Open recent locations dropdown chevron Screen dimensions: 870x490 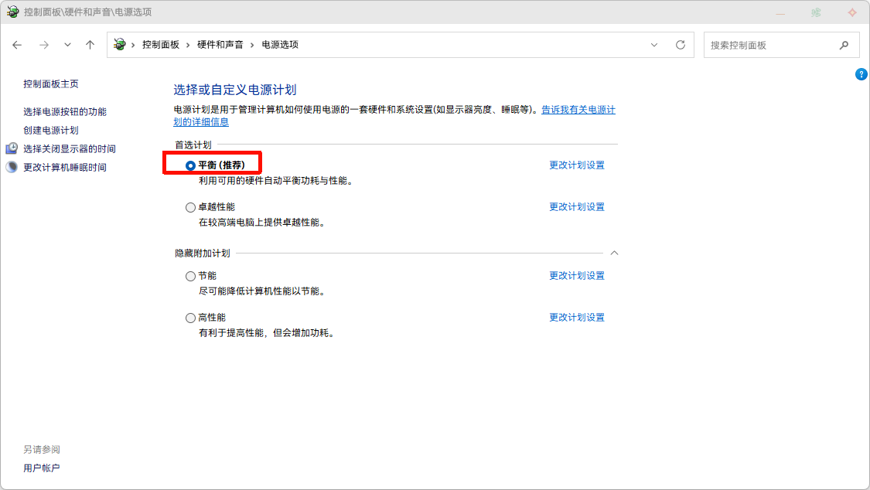[67, 45]
